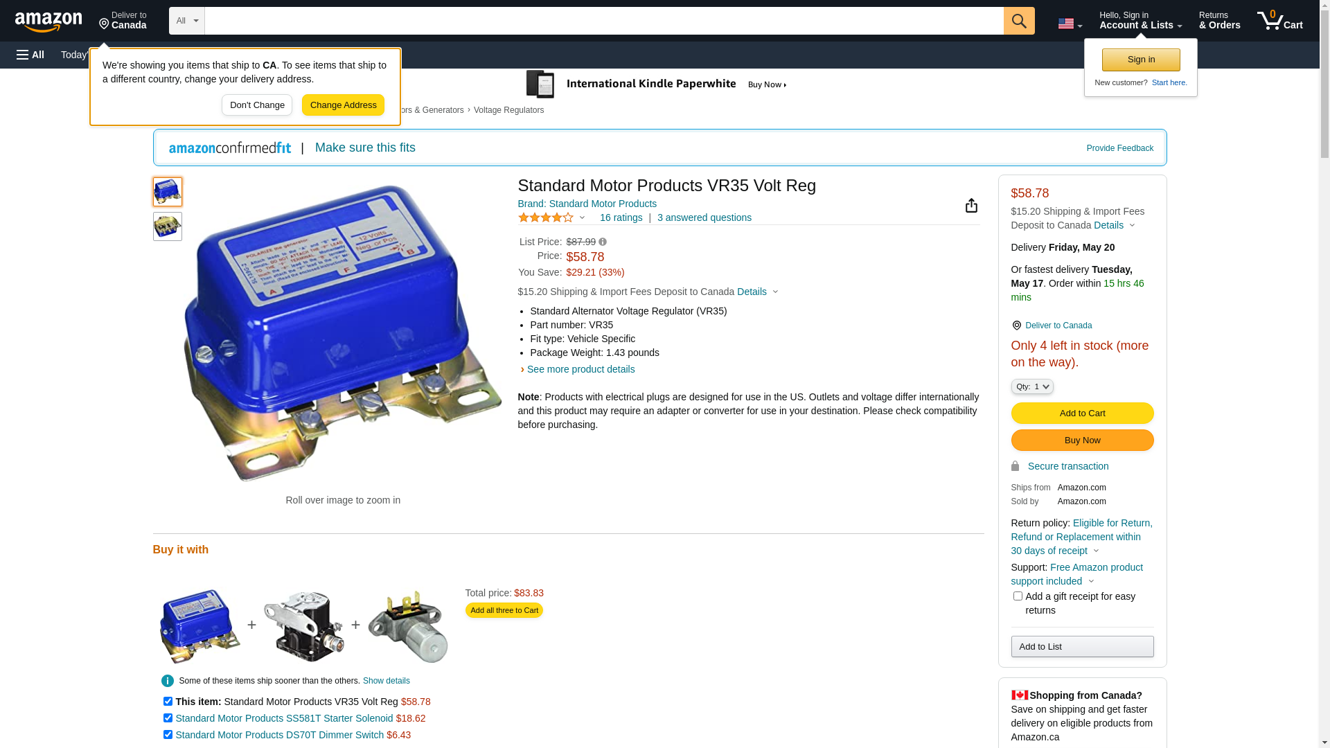This screenshot has width=1330, height=748.
Task: Click the share icon near product title
Action: click(x=971, y=205)
